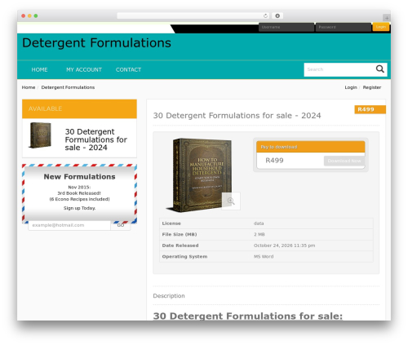The height and width of the screenshot is (345, 408).
Task: Click the License row value data
Action: tap(259, 223)
